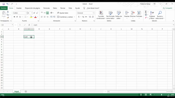Open Ordenar y filtrar menu
This screenshot has height=98, width=175.
(x=152, y=15)
